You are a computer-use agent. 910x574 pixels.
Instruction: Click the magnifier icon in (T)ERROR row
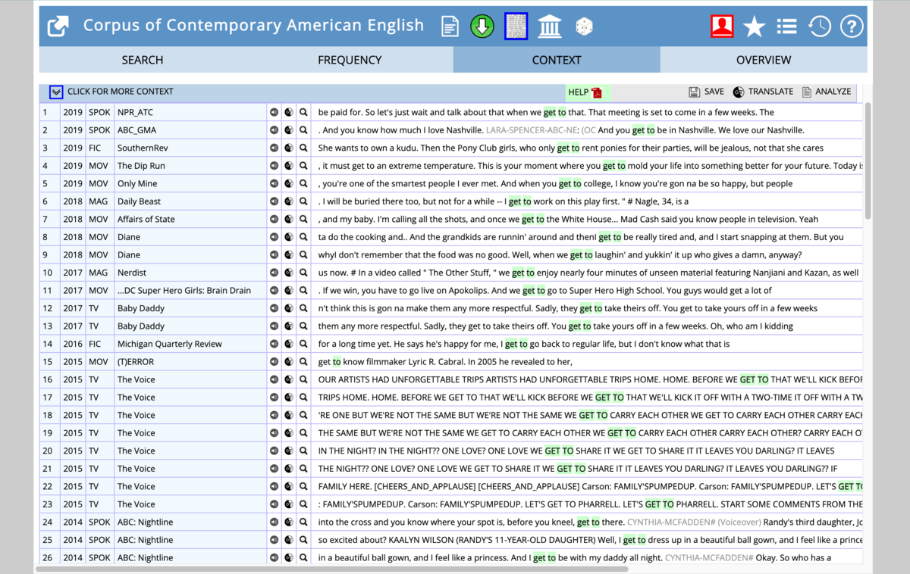pyautogui.click(x=303, y=362)
